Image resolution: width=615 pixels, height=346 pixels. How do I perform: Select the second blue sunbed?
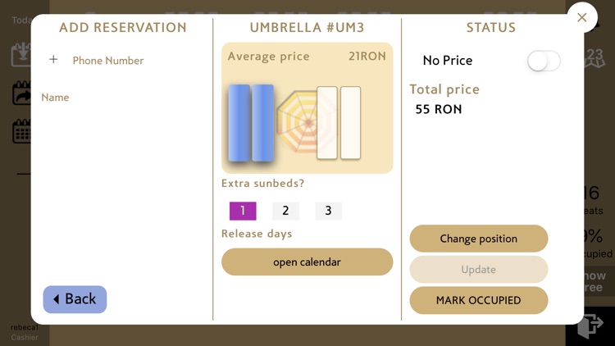coord(262,123)
